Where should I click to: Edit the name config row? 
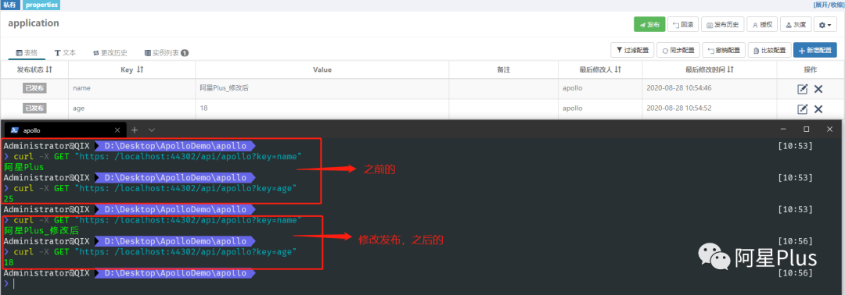[803, 89]
